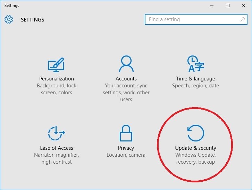252x190 pixels.
Task: Open the Time & language clock icon
Action: click(195, 64)
